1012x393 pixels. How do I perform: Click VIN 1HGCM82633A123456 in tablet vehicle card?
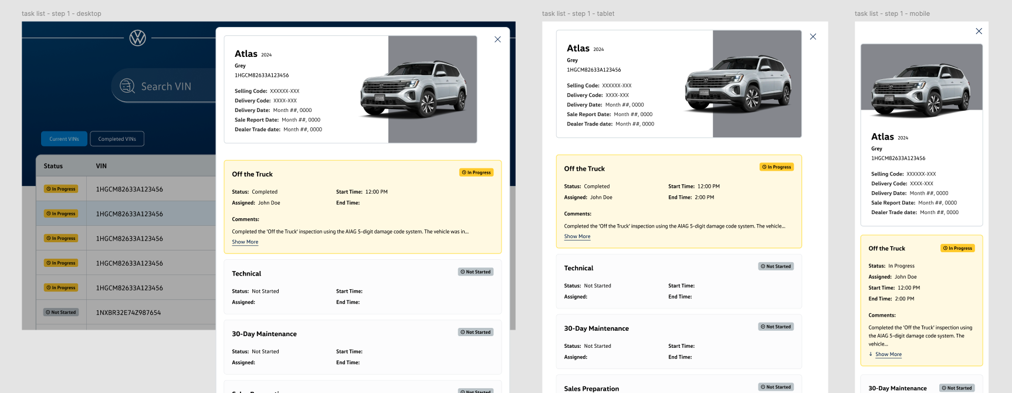coord(594,70)
